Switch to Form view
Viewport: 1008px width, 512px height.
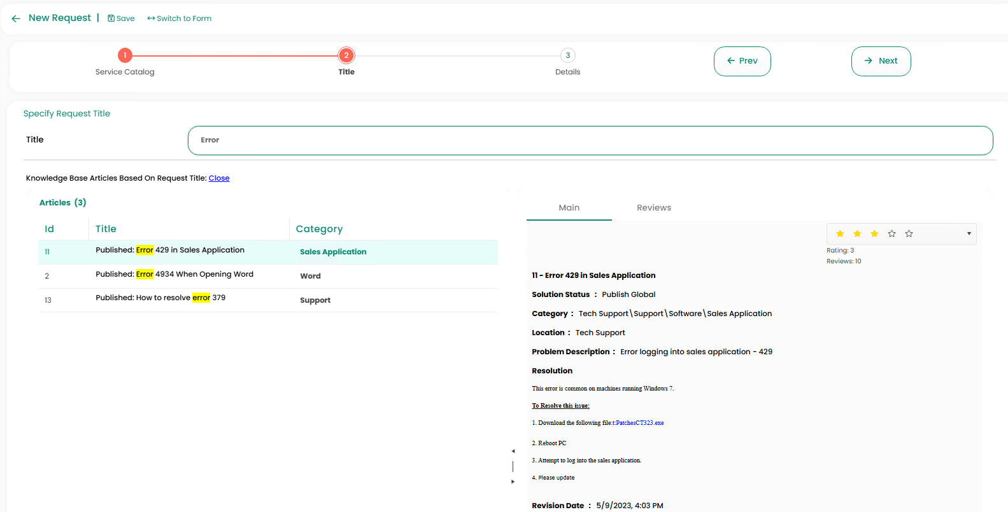coord(180,18)
